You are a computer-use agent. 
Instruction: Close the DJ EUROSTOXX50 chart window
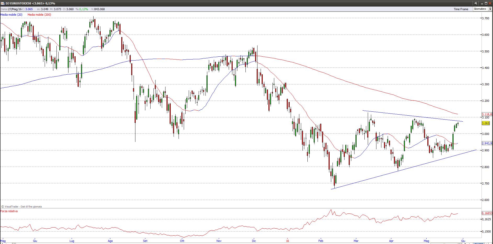(490, 3)
